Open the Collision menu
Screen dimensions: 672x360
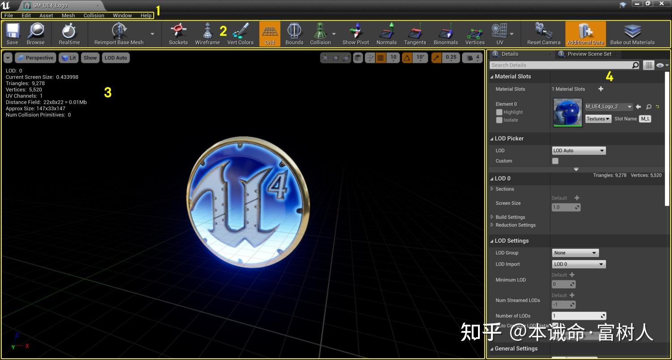tap(94, 15)
